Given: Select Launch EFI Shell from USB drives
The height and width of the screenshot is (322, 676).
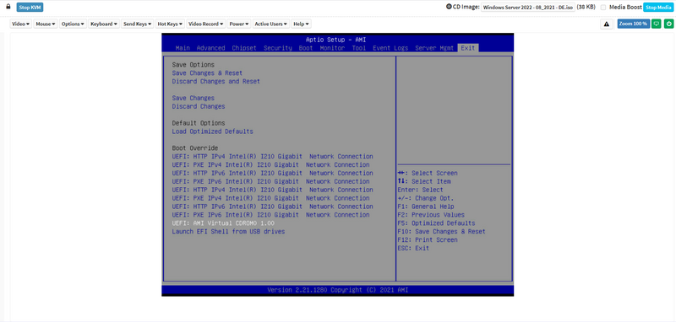Looking at the screenshot, I should pyautogui.click(x=228, y=231).
